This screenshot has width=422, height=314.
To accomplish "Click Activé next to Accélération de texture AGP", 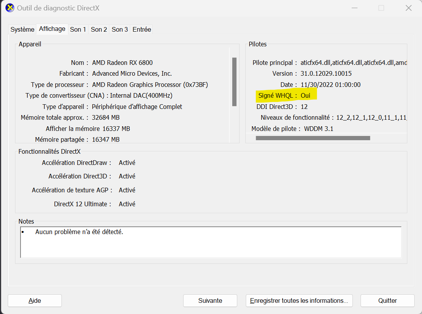I will 127,190.
